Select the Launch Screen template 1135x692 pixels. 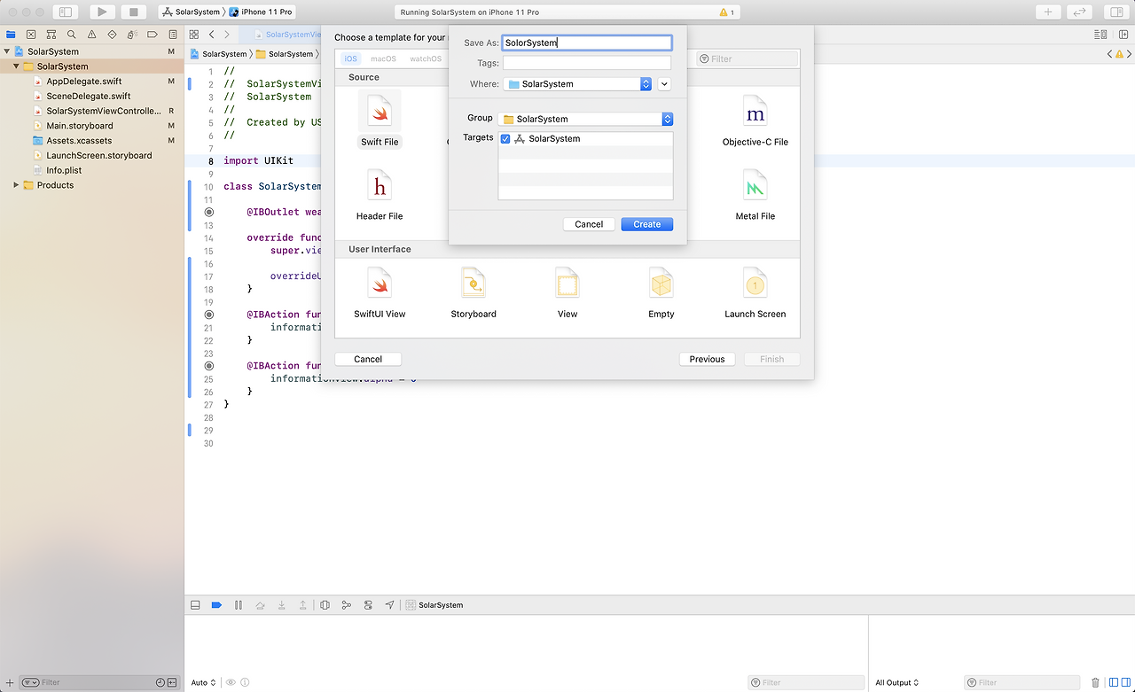[755, 292]
